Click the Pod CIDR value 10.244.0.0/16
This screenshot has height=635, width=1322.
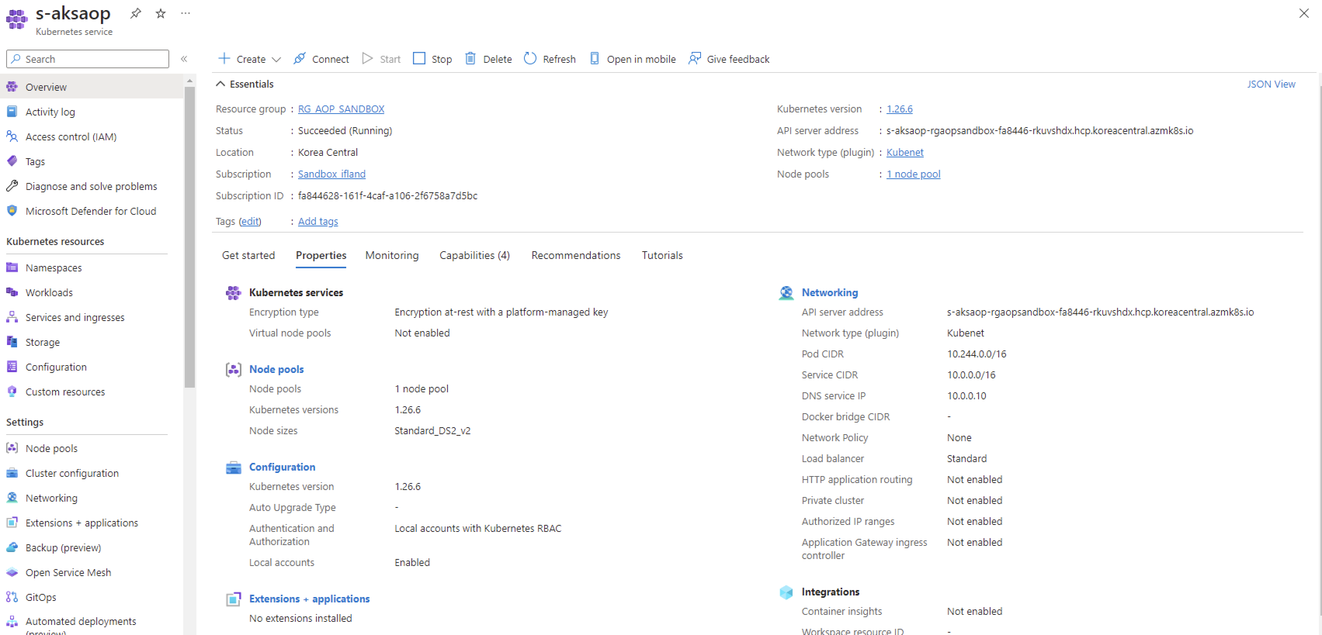(977, 354)
